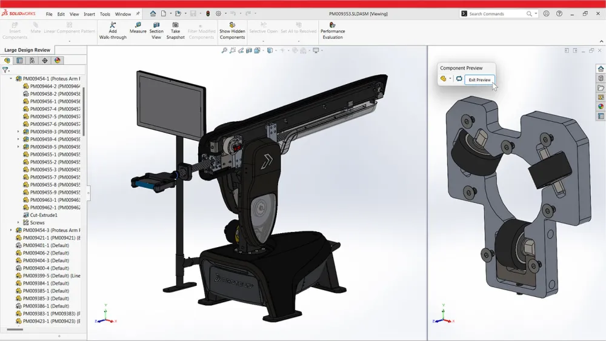This screenshot has height=341, width=606.
Task: Click the user login profile icon
Action: coord(546,13)
